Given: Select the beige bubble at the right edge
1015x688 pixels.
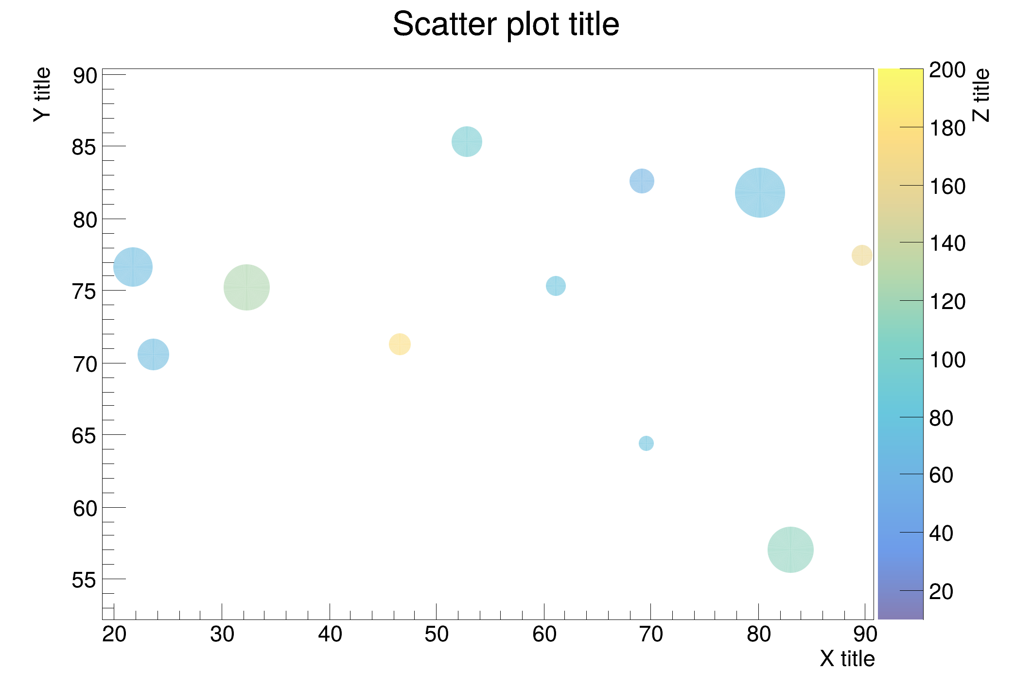Looking at the screenshot, I should point(861,255).
